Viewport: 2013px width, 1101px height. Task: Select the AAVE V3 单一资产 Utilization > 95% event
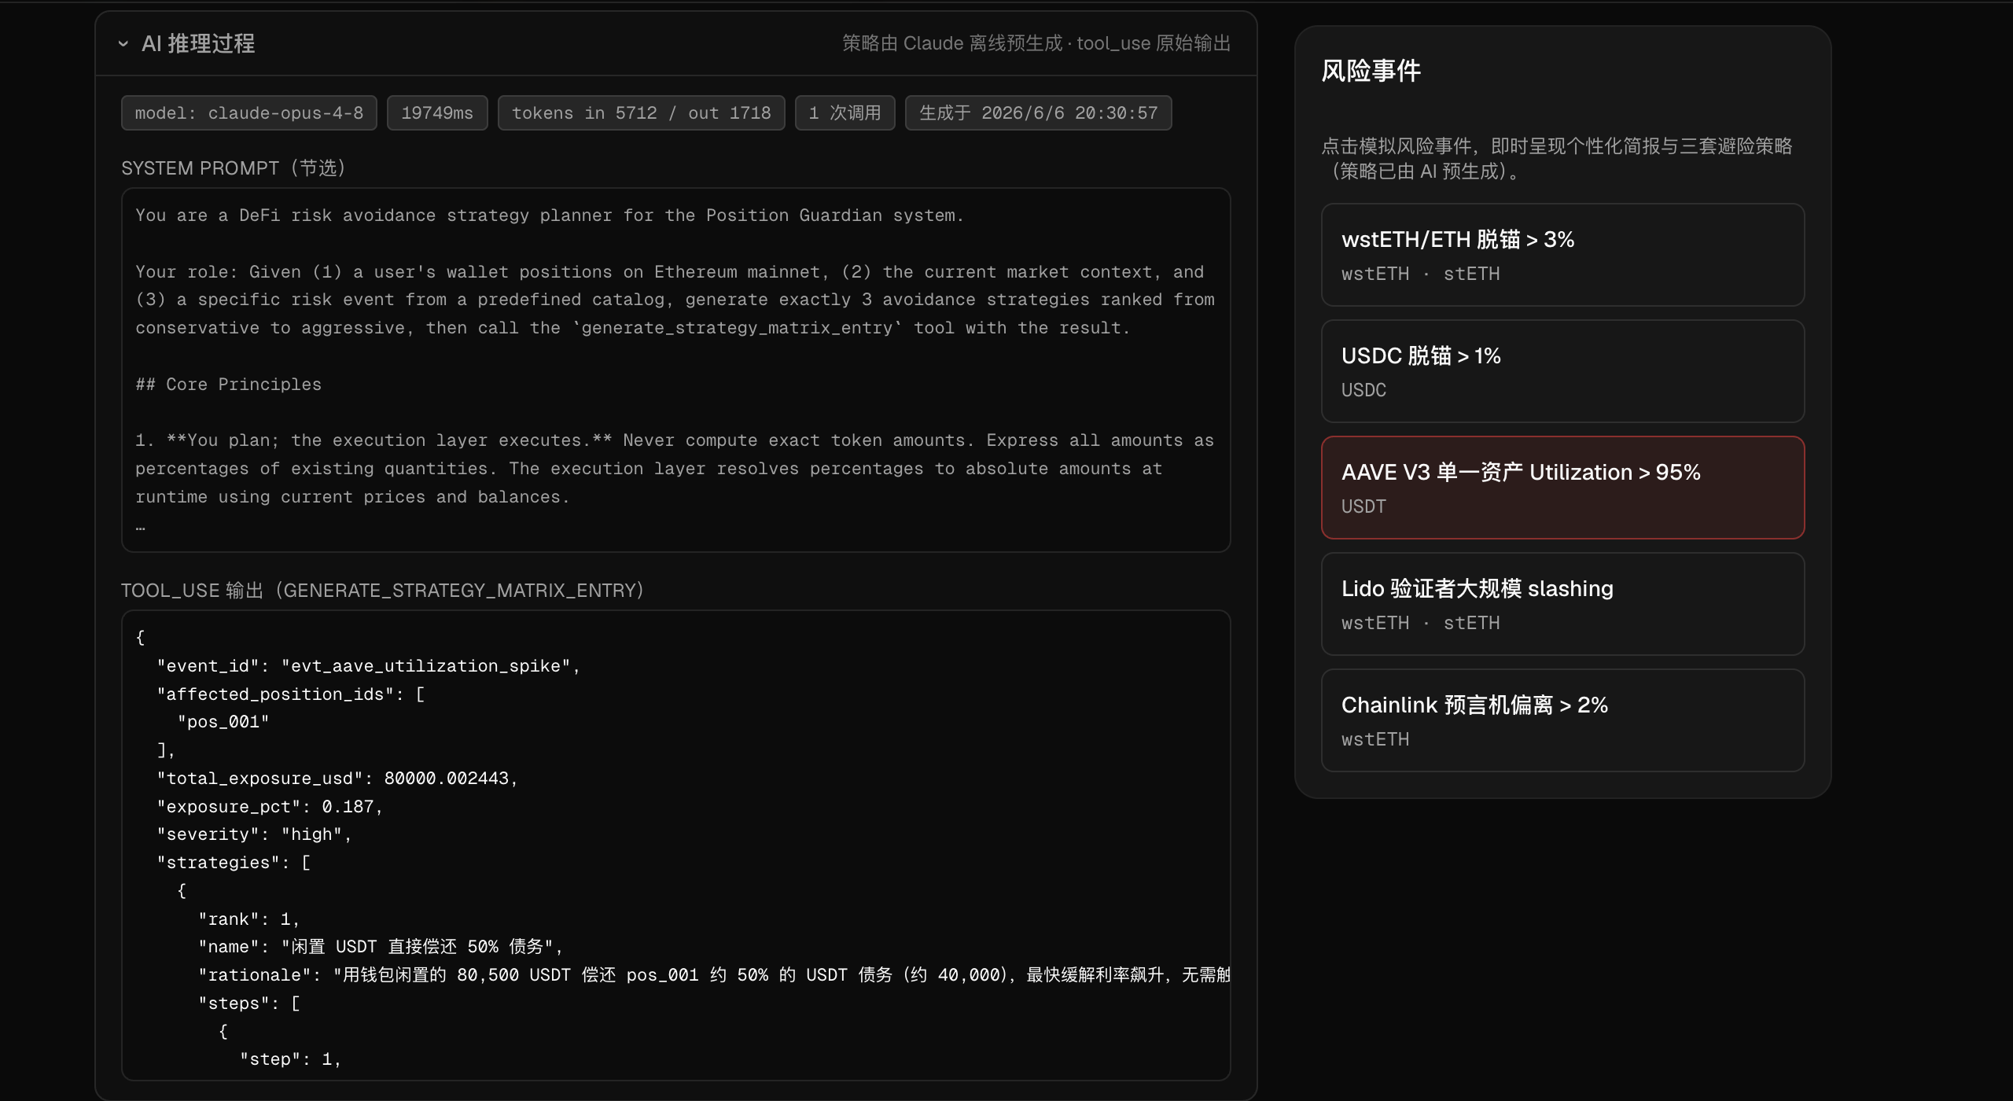(x=1562, y=488)
